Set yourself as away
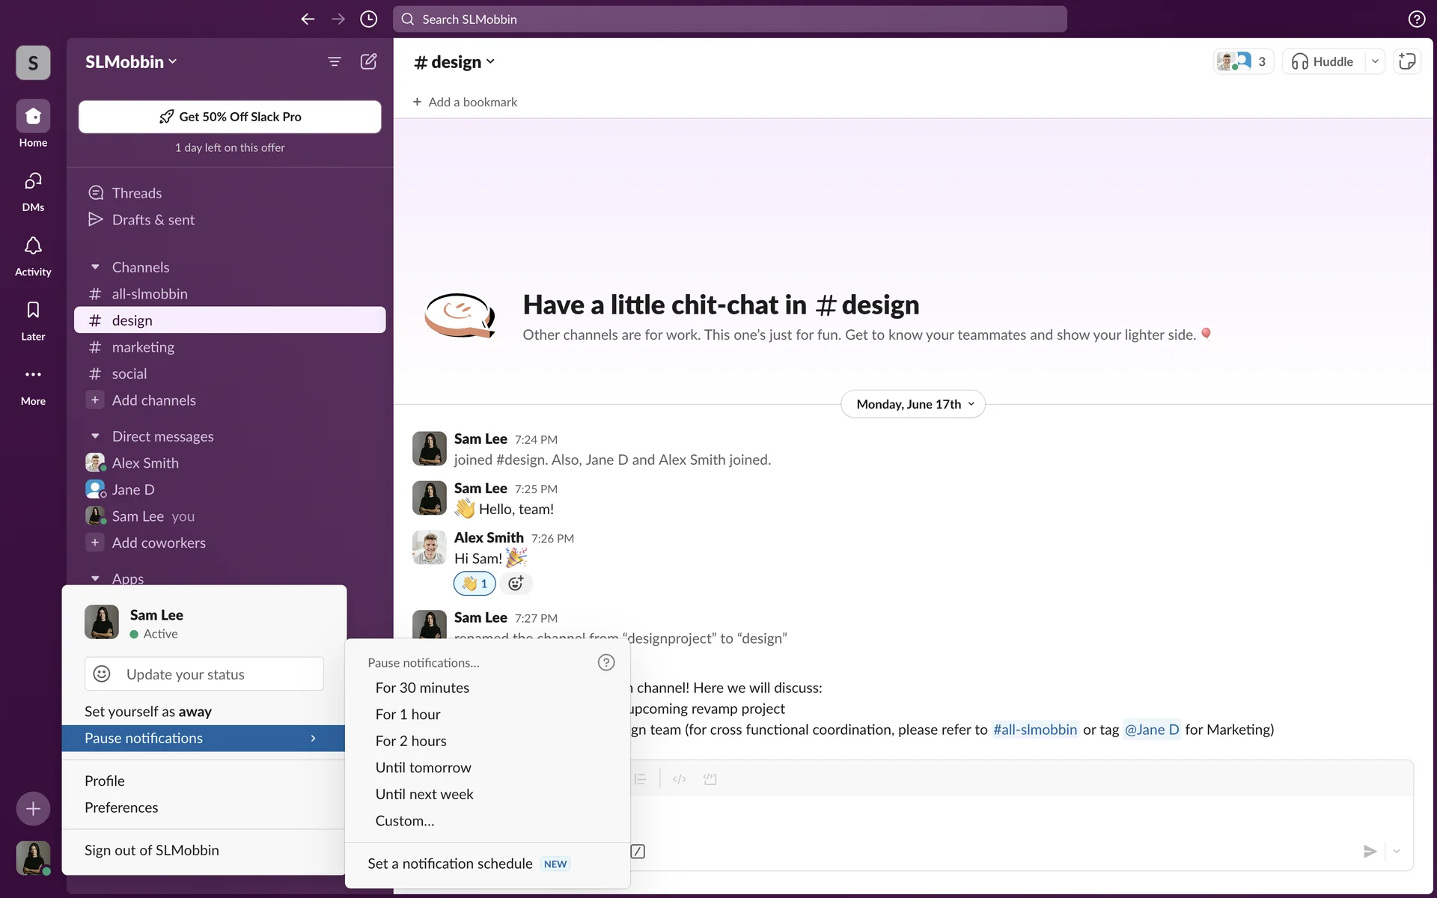The height and width of the screenshot is (898, 1437). [x=148, y=712]
